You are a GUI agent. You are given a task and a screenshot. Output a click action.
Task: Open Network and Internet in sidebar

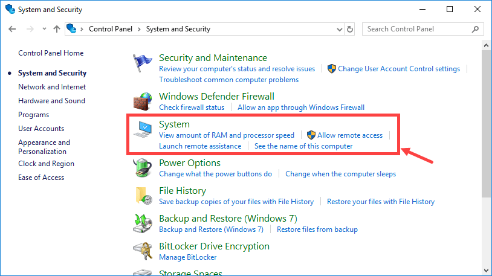click(52, 87)
